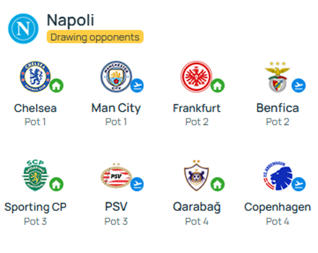This screenshot has height=253, width=318.
Task: Click the home icon beside Chelsea
Action: [56, 85]
